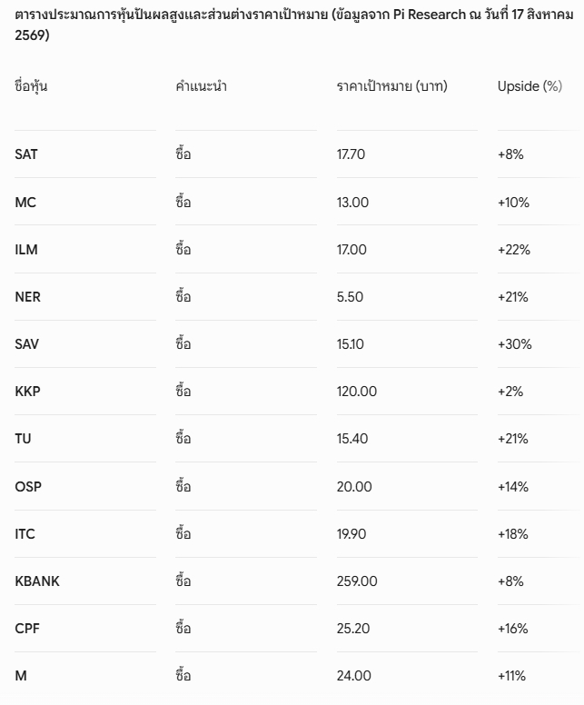584x705 pixels.
Task: Click the ชื่อหุ้น column header
Action: pyautogui.click(x=31, y=86)
